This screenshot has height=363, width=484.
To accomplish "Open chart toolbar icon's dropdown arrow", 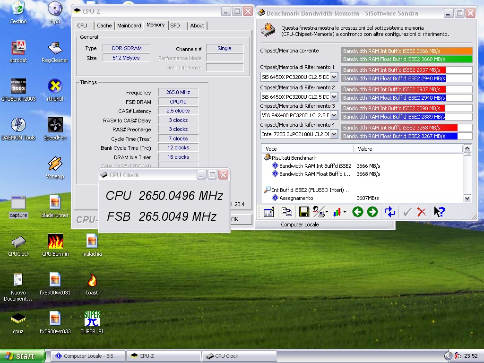I will [345, 212].
